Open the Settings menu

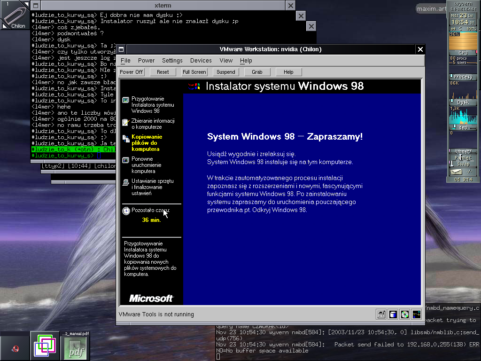[172, 61]
